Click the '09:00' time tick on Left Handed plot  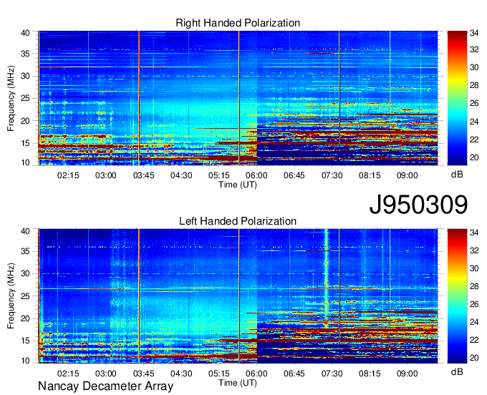(x=408, y=374)
